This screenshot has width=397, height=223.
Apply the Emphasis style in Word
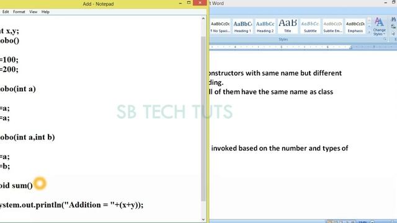click(x=355, y=26)
